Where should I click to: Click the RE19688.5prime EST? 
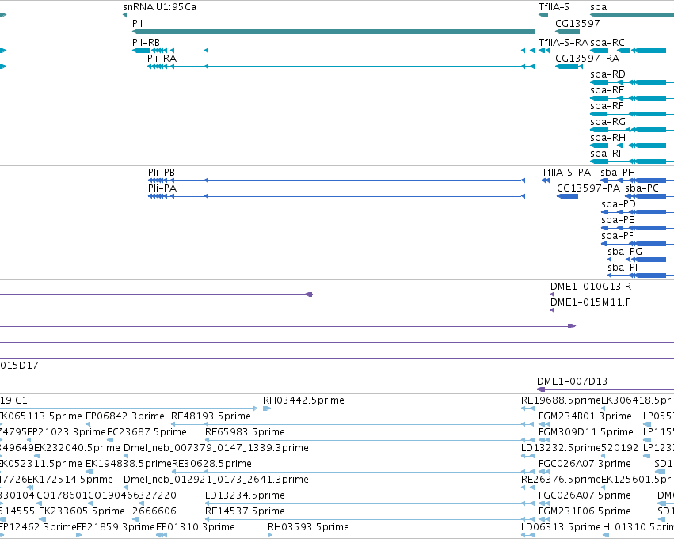click(x=528, y=408)
